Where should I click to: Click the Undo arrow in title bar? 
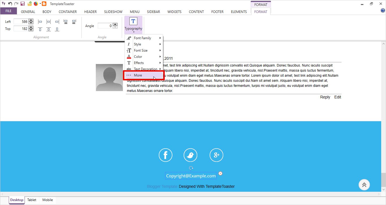[10, 4]
